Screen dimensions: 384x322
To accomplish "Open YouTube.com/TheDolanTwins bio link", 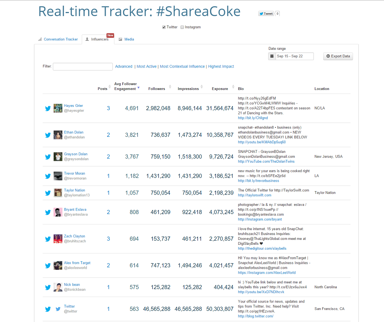I will (266, 162).
